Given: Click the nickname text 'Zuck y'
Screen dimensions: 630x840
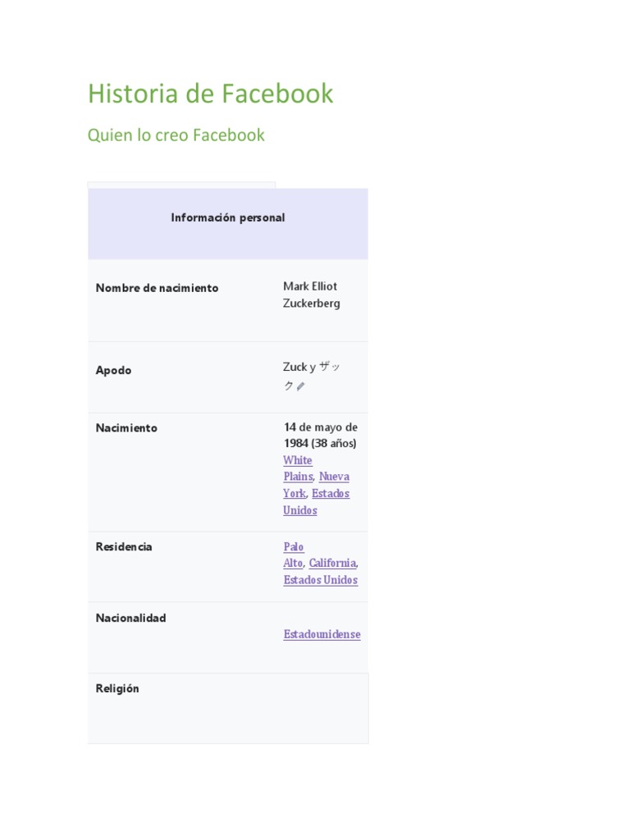Looking at the screenshot, I should [x=299, y=367].
